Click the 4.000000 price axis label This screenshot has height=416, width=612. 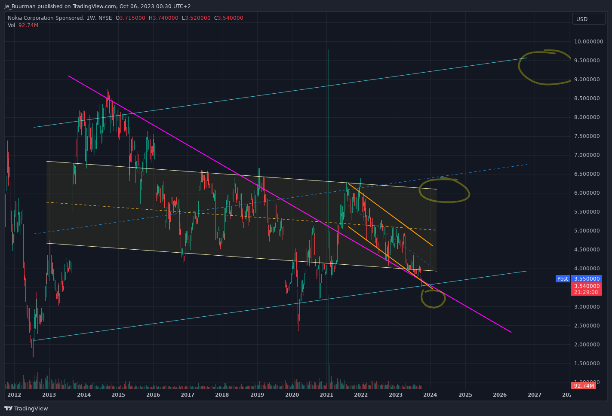[587, 268]
